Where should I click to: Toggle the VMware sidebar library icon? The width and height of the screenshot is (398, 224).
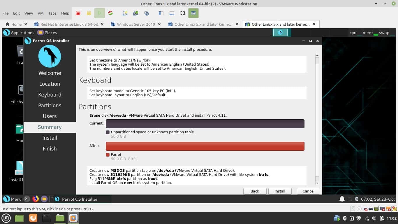pos(161,13)
